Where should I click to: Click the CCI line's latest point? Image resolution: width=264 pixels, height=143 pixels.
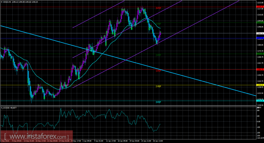click(x=160, y=124)
